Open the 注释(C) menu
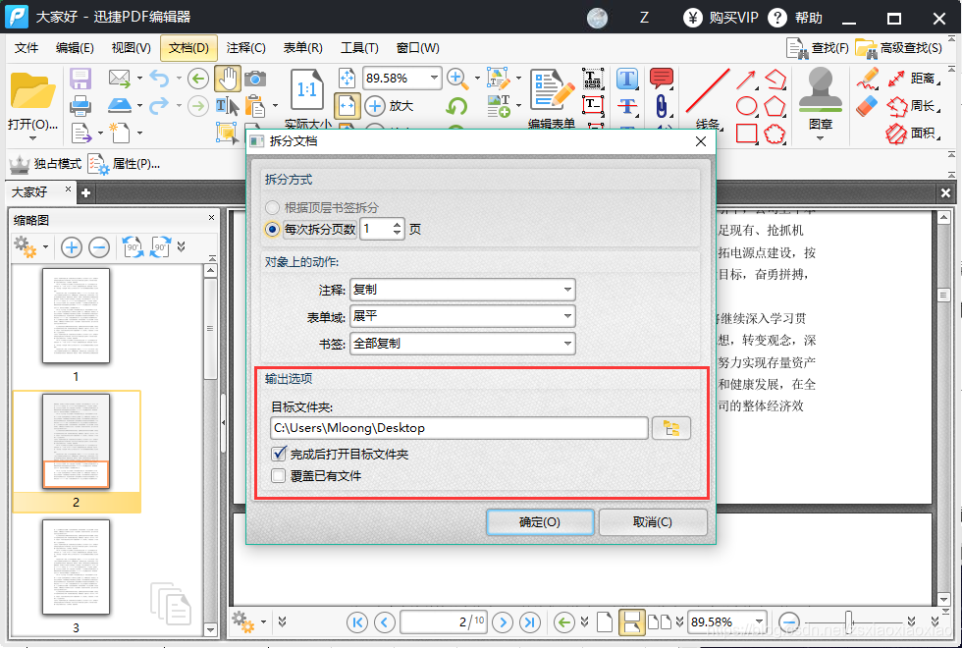 [x=245, y=48]
